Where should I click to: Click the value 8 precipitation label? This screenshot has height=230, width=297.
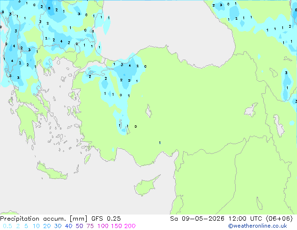pyautogui.click(x=49, y=8)
